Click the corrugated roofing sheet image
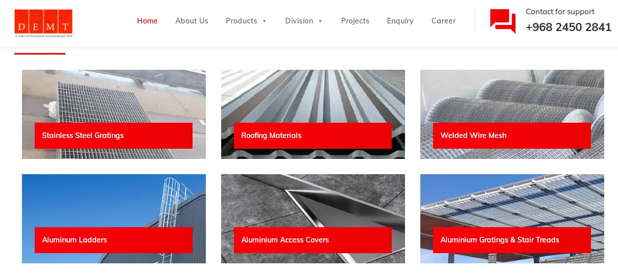Image resolution: width=618 pixels, height=273 pixels. click(x=313, y=96)
